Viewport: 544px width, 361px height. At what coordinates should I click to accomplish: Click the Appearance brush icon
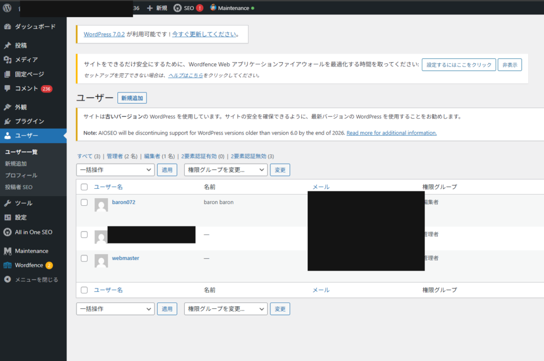click(x=7, y=107)
